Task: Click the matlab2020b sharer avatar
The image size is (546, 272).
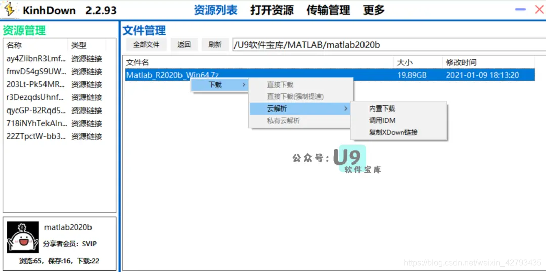Action: point(23,237)
